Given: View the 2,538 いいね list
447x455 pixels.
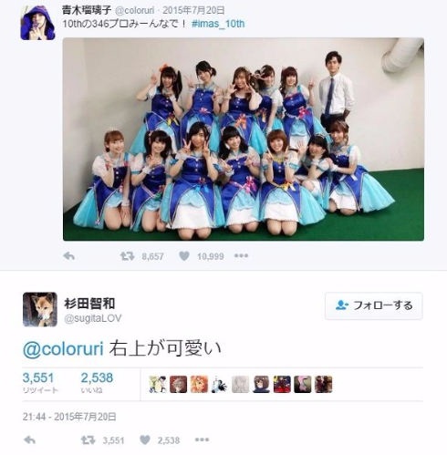Looking at the screenshot, I should [97, 382].
